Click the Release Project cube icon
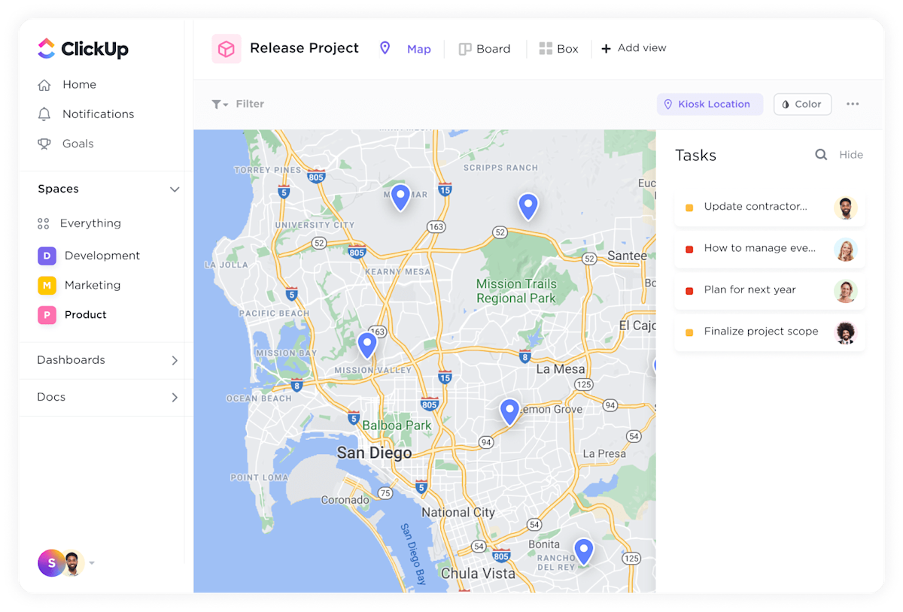Screen dimensions: 903x612 click(226, 47)
